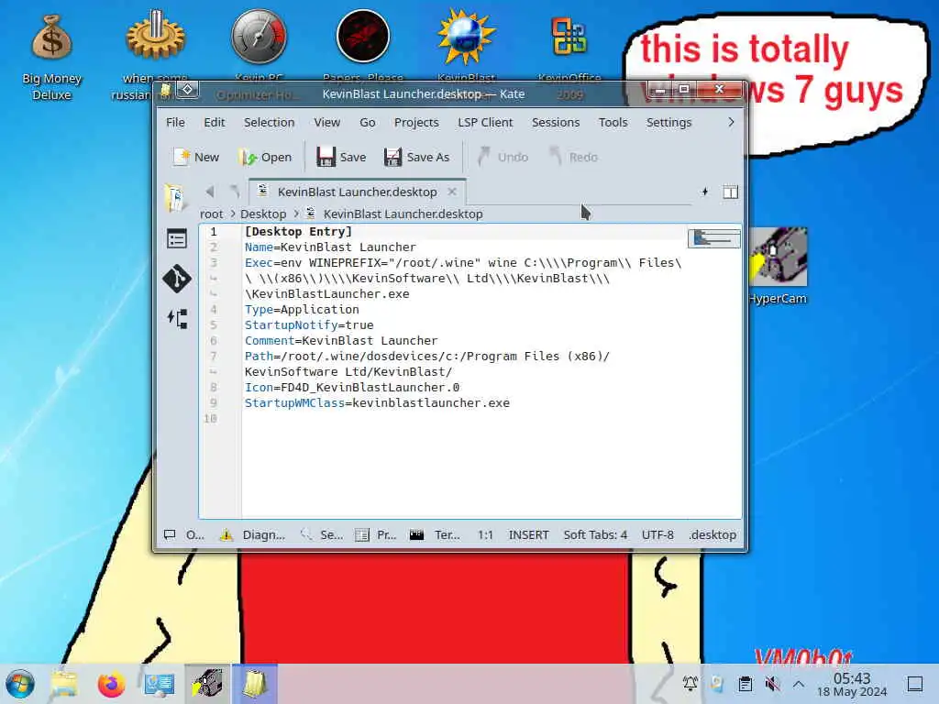The height and width of the screenshot is (704, 939).
Task: Click the 1:1 cursor position indicator
Action: [x=486, y=534]
